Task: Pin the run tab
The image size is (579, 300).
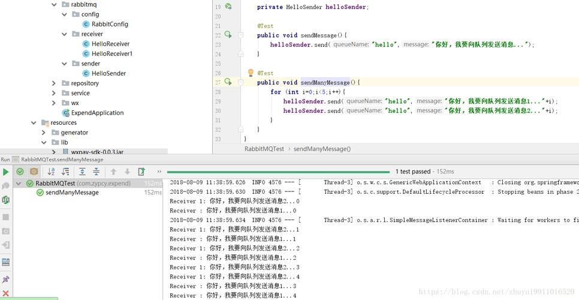Action: [x=5, y=280]
